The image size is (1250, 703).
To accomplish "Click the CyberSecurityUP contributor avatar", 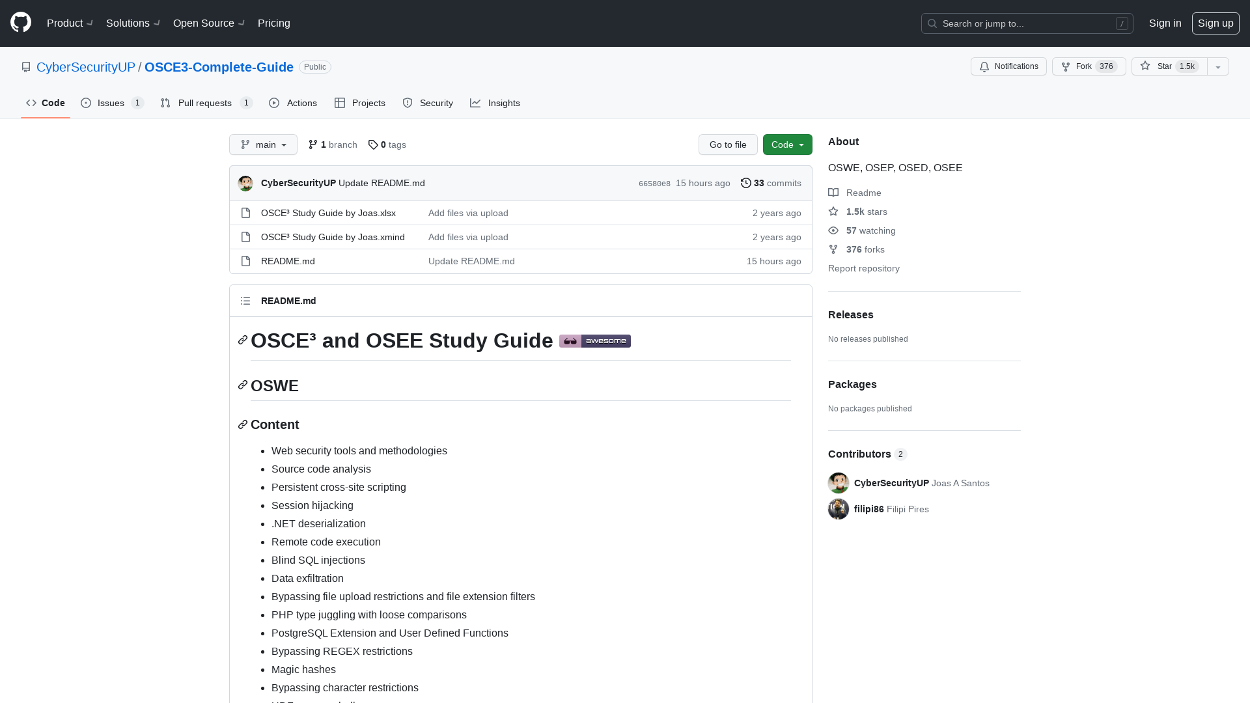I will pos(839,483).
